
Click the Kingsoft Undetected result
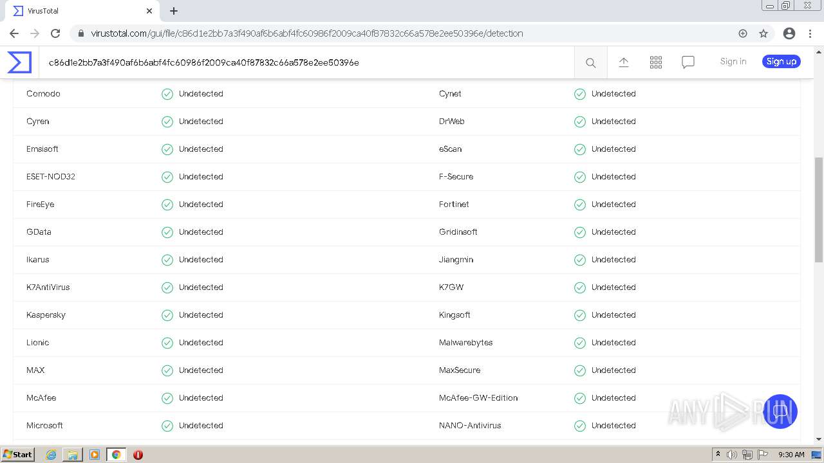click(x=613, y=315)
